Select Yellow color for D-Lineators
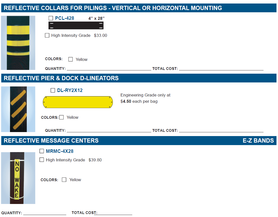Viewport: 278px width, 217px height. [61, 117]
